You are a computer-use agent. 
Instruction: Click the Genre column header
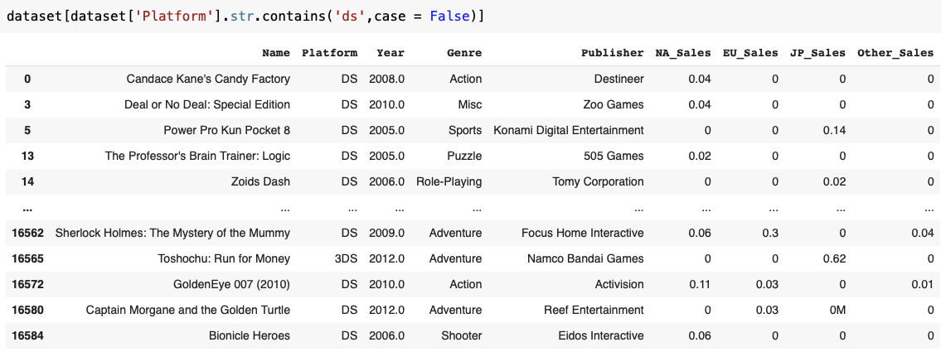click(463, 53)
